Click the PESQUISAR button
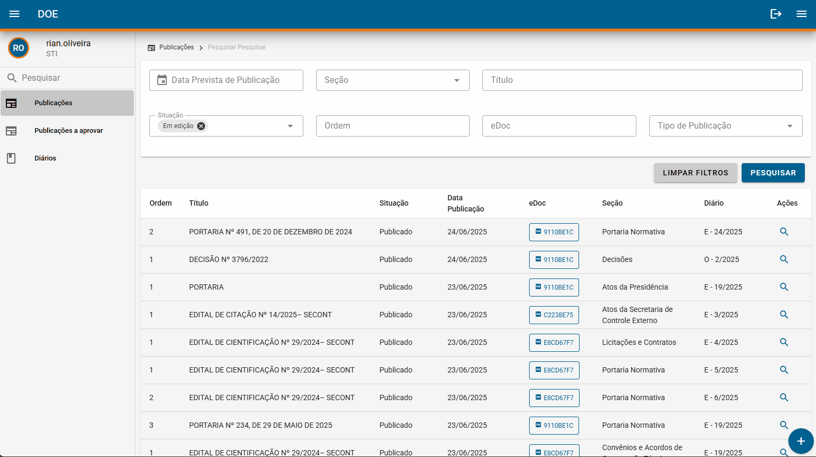This screenshot has height=457, width=816. 773,173
